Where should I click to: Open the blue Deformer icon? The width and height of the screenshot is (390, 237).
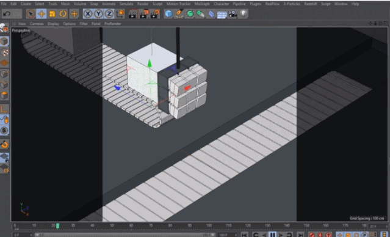211,13
